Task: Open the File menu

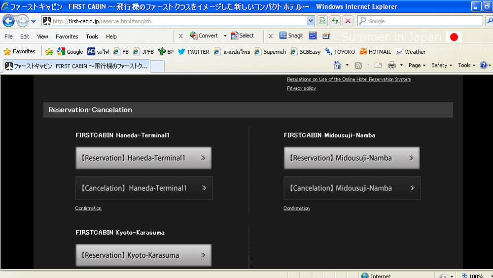Action: (8, 36)
